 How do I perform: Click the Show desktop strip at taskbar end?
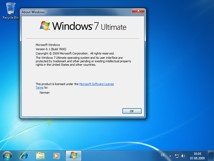[x=212, y=156]
